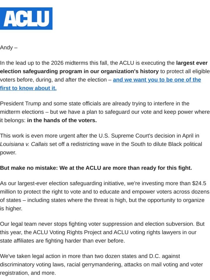Click the ACLU logo at top

point(26,18)
